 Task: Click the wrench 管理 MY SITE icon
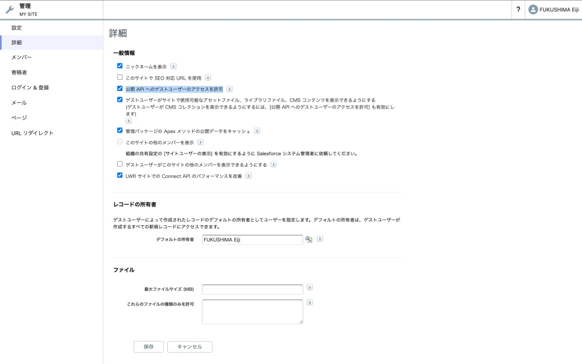point(10,10)
